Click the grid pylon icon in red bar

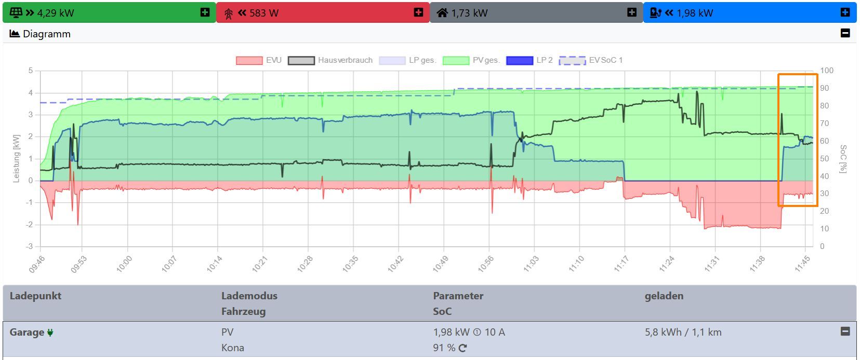[229, 13]
